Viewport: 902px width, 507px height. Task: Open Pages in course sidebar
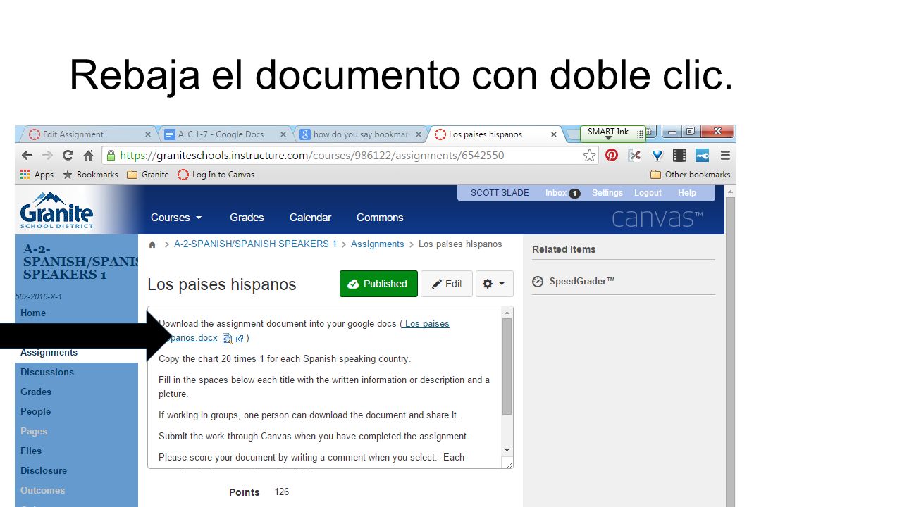pos(34,432)
